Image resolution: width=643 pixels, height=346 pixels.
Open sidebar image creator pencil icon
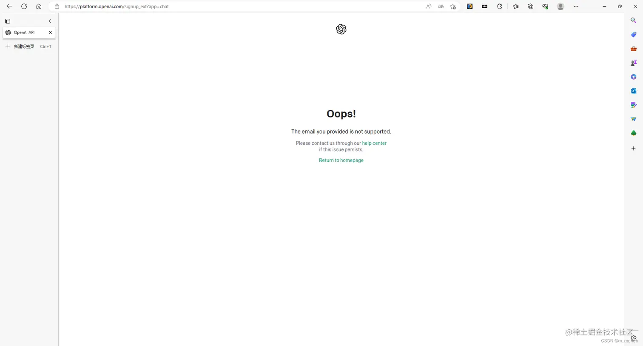pyautogui.click(x=633, y=105)
